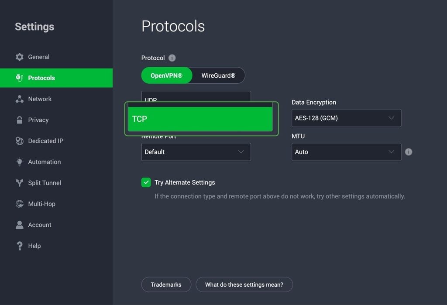This screenshot has width=447, height=305.
Task: Open the MTU Auto dropdown
Action: [346, 152]
